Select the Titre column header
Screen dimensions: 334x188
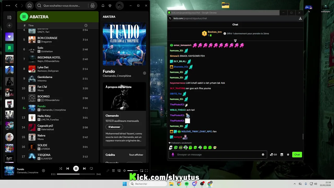point(31,25)
